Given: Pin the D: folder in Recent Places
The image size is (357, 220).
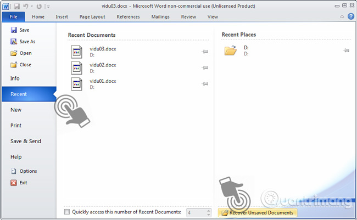Looking at the screenshot, I should tap(346, 50).
